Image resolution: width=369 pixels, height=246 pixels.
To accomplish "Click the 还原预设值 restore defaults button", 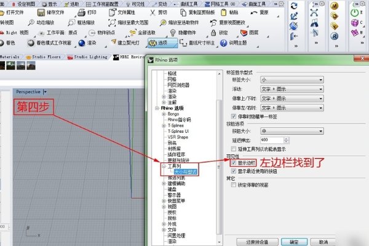I will [x=257, y=242].
